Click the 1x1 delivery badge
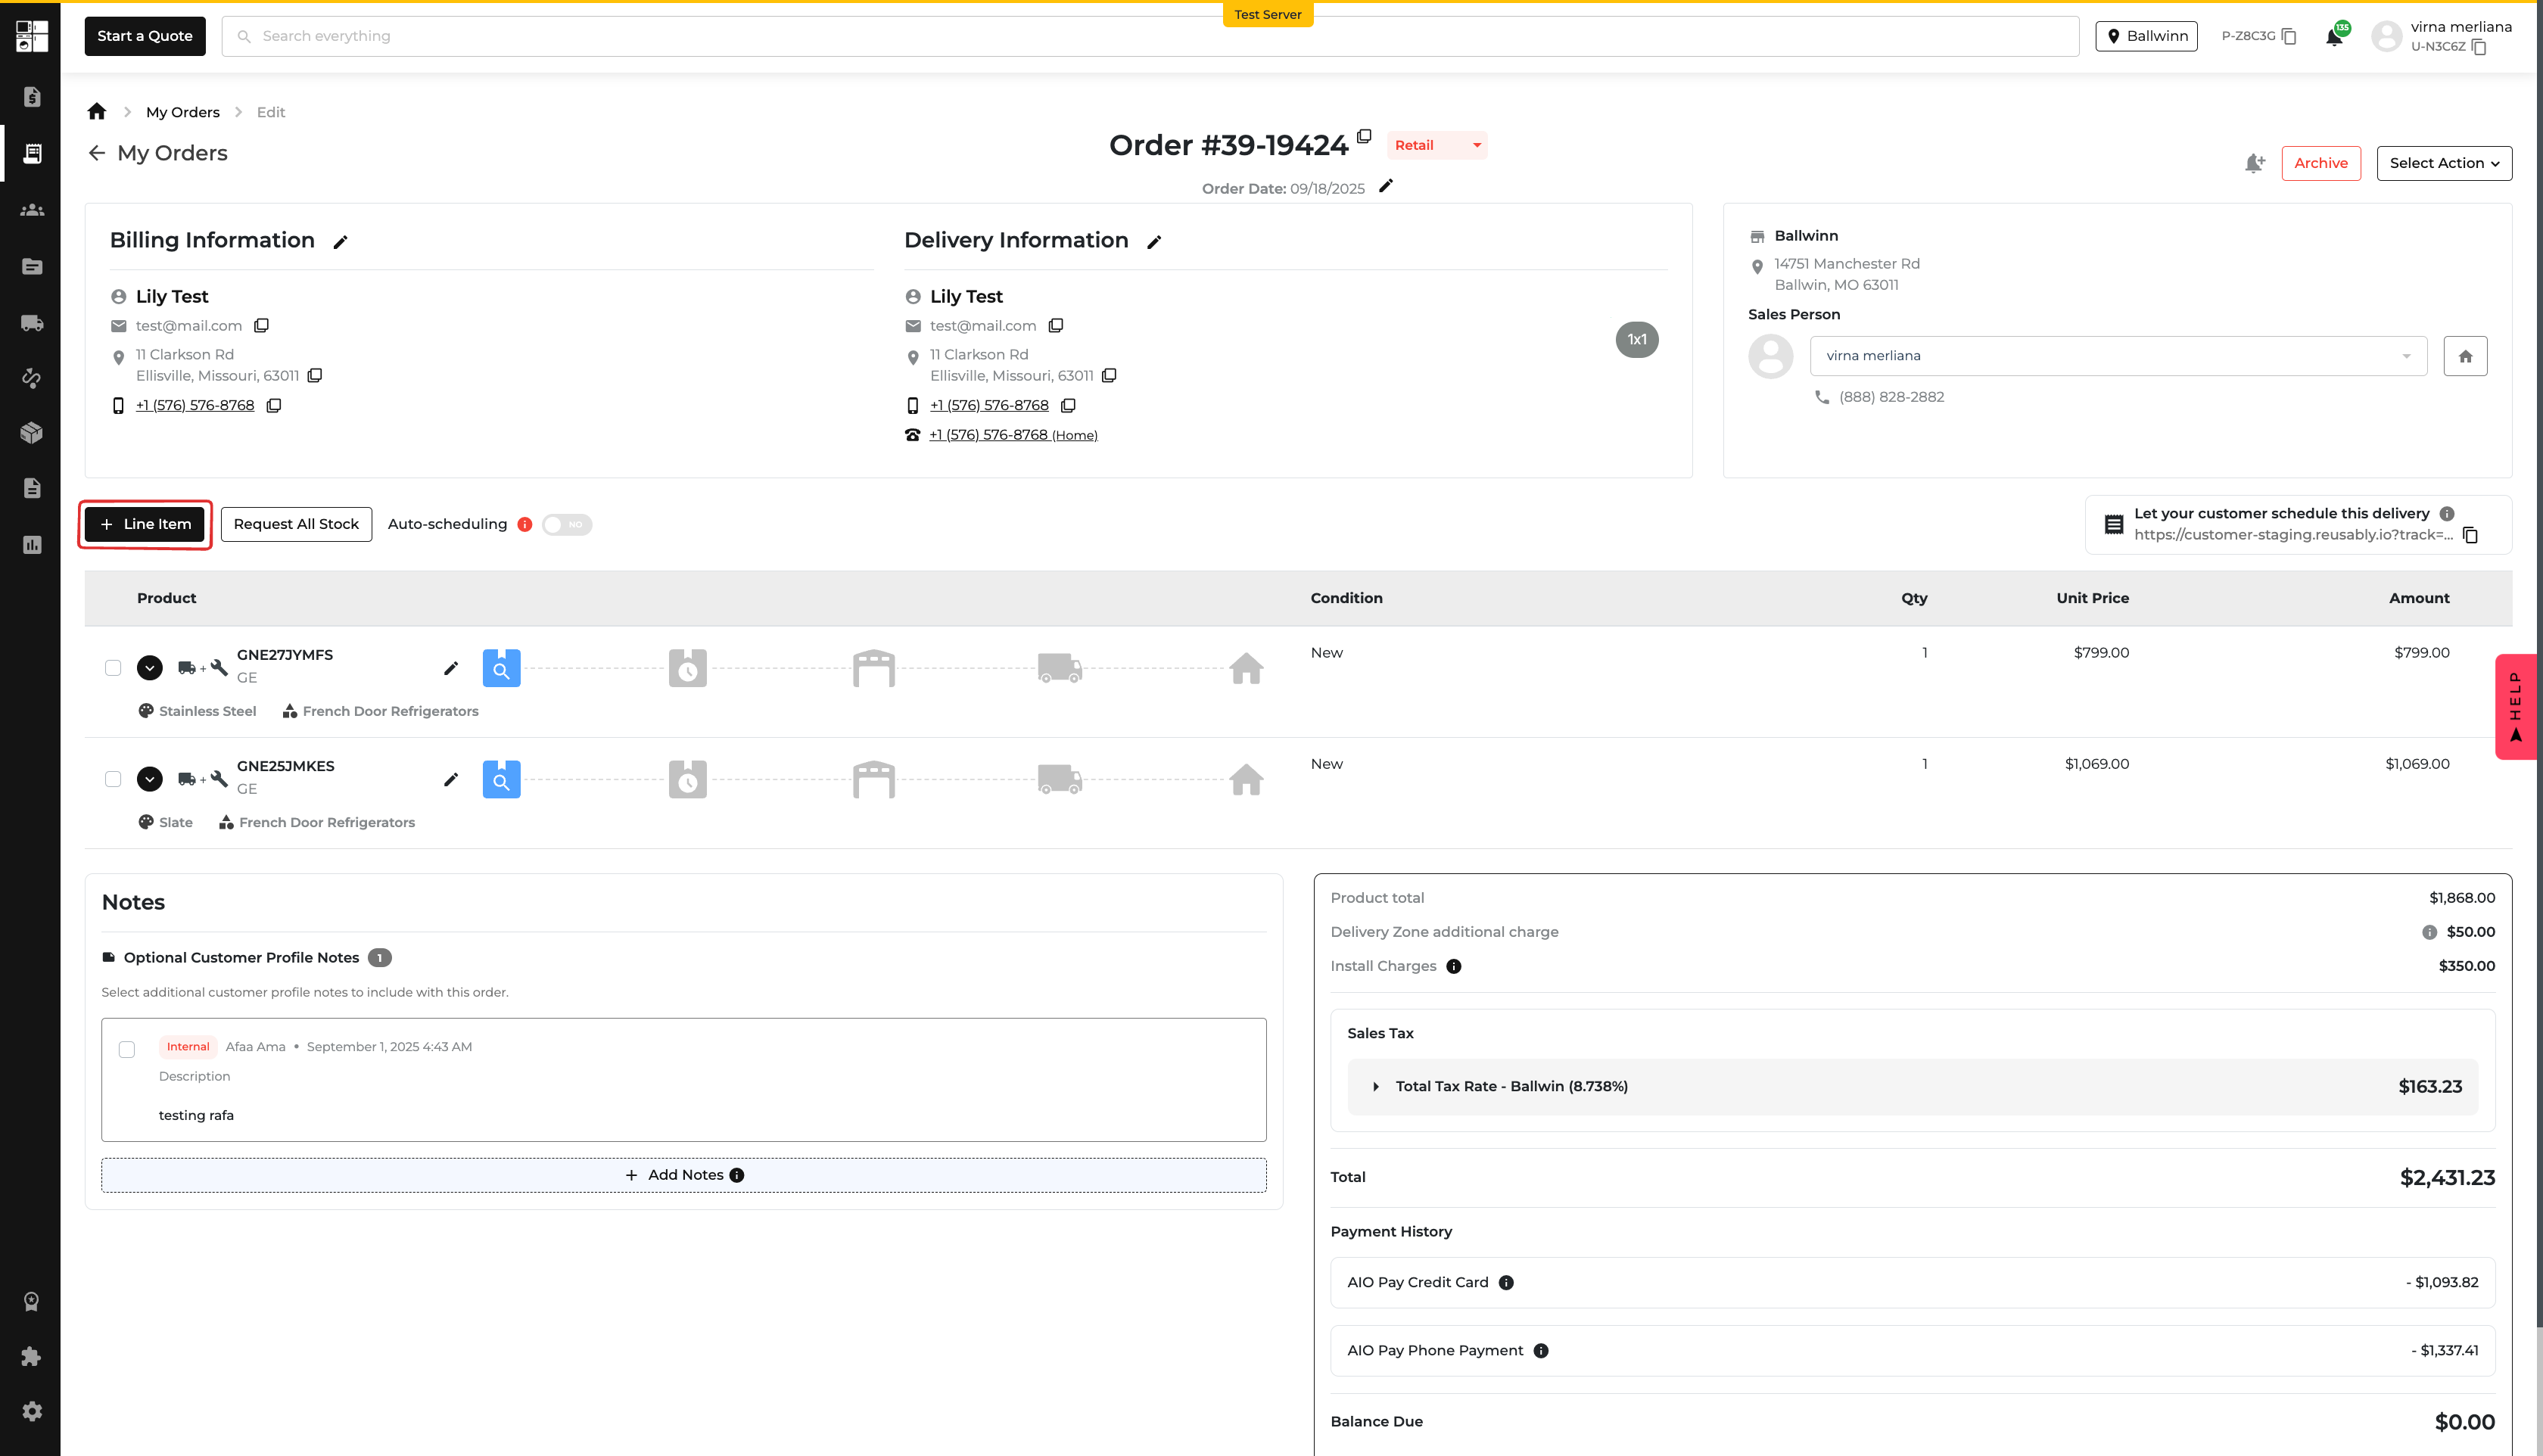This screenshot has height=1456, width=2543. [x=1637, y=340]
